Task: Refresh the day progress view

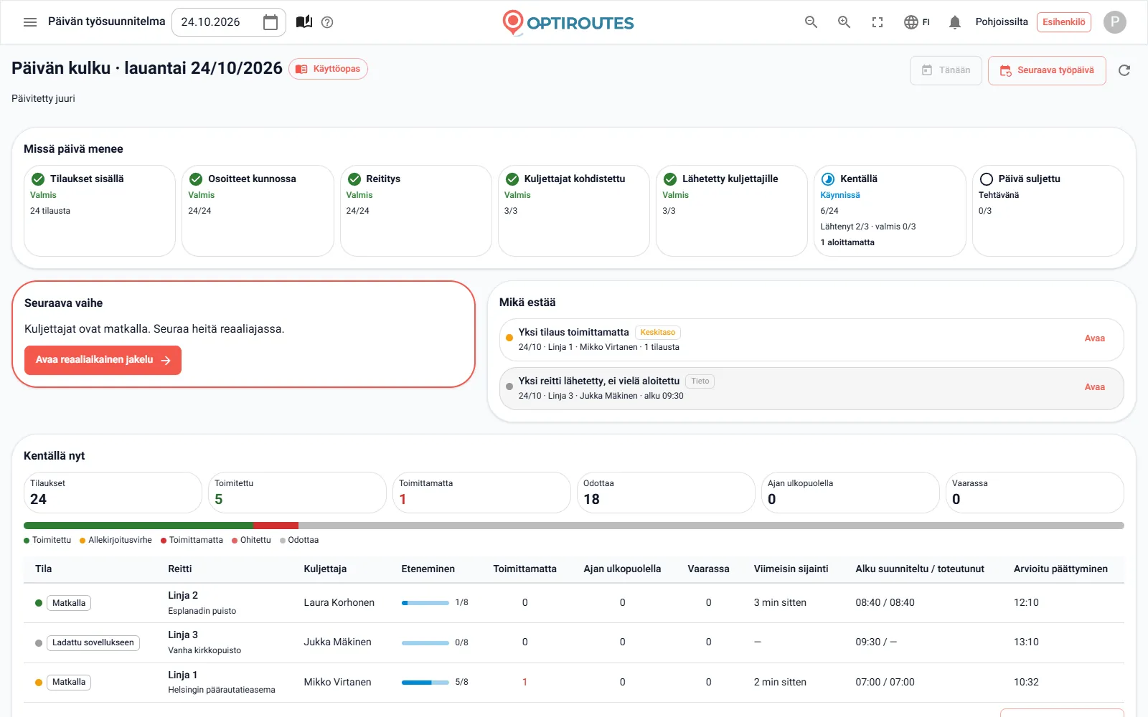Action: coord(1124,70)
